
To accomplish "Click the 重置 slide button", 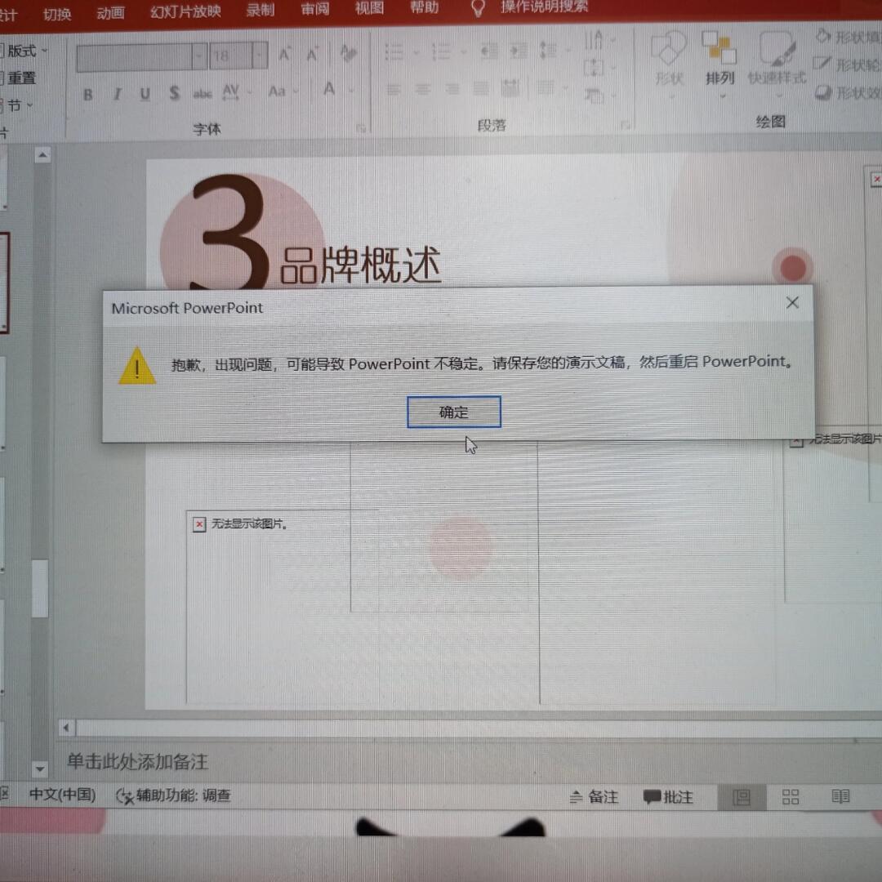I will (18, 78).
